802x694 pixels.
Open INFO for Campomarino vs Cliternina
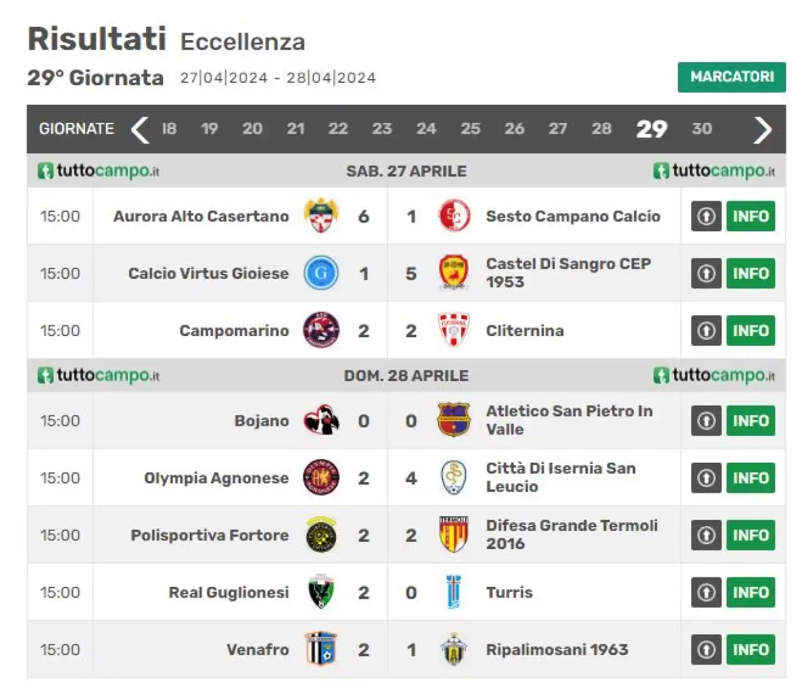click(x=751, y=330)
